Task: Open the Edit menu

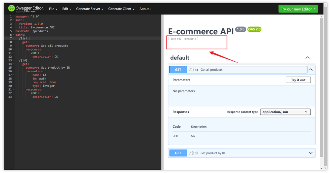Action: [67, 9]
